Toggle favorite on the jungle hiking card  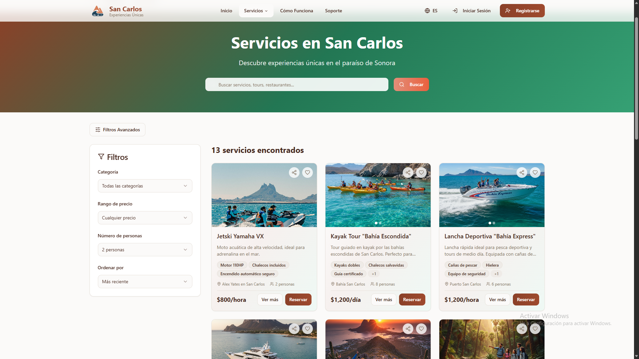pyautogui.click(x=535, y=328)
